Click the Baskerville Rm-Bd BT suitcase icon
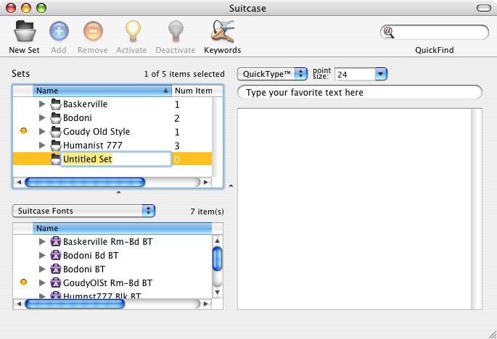 tap(55, 242)
